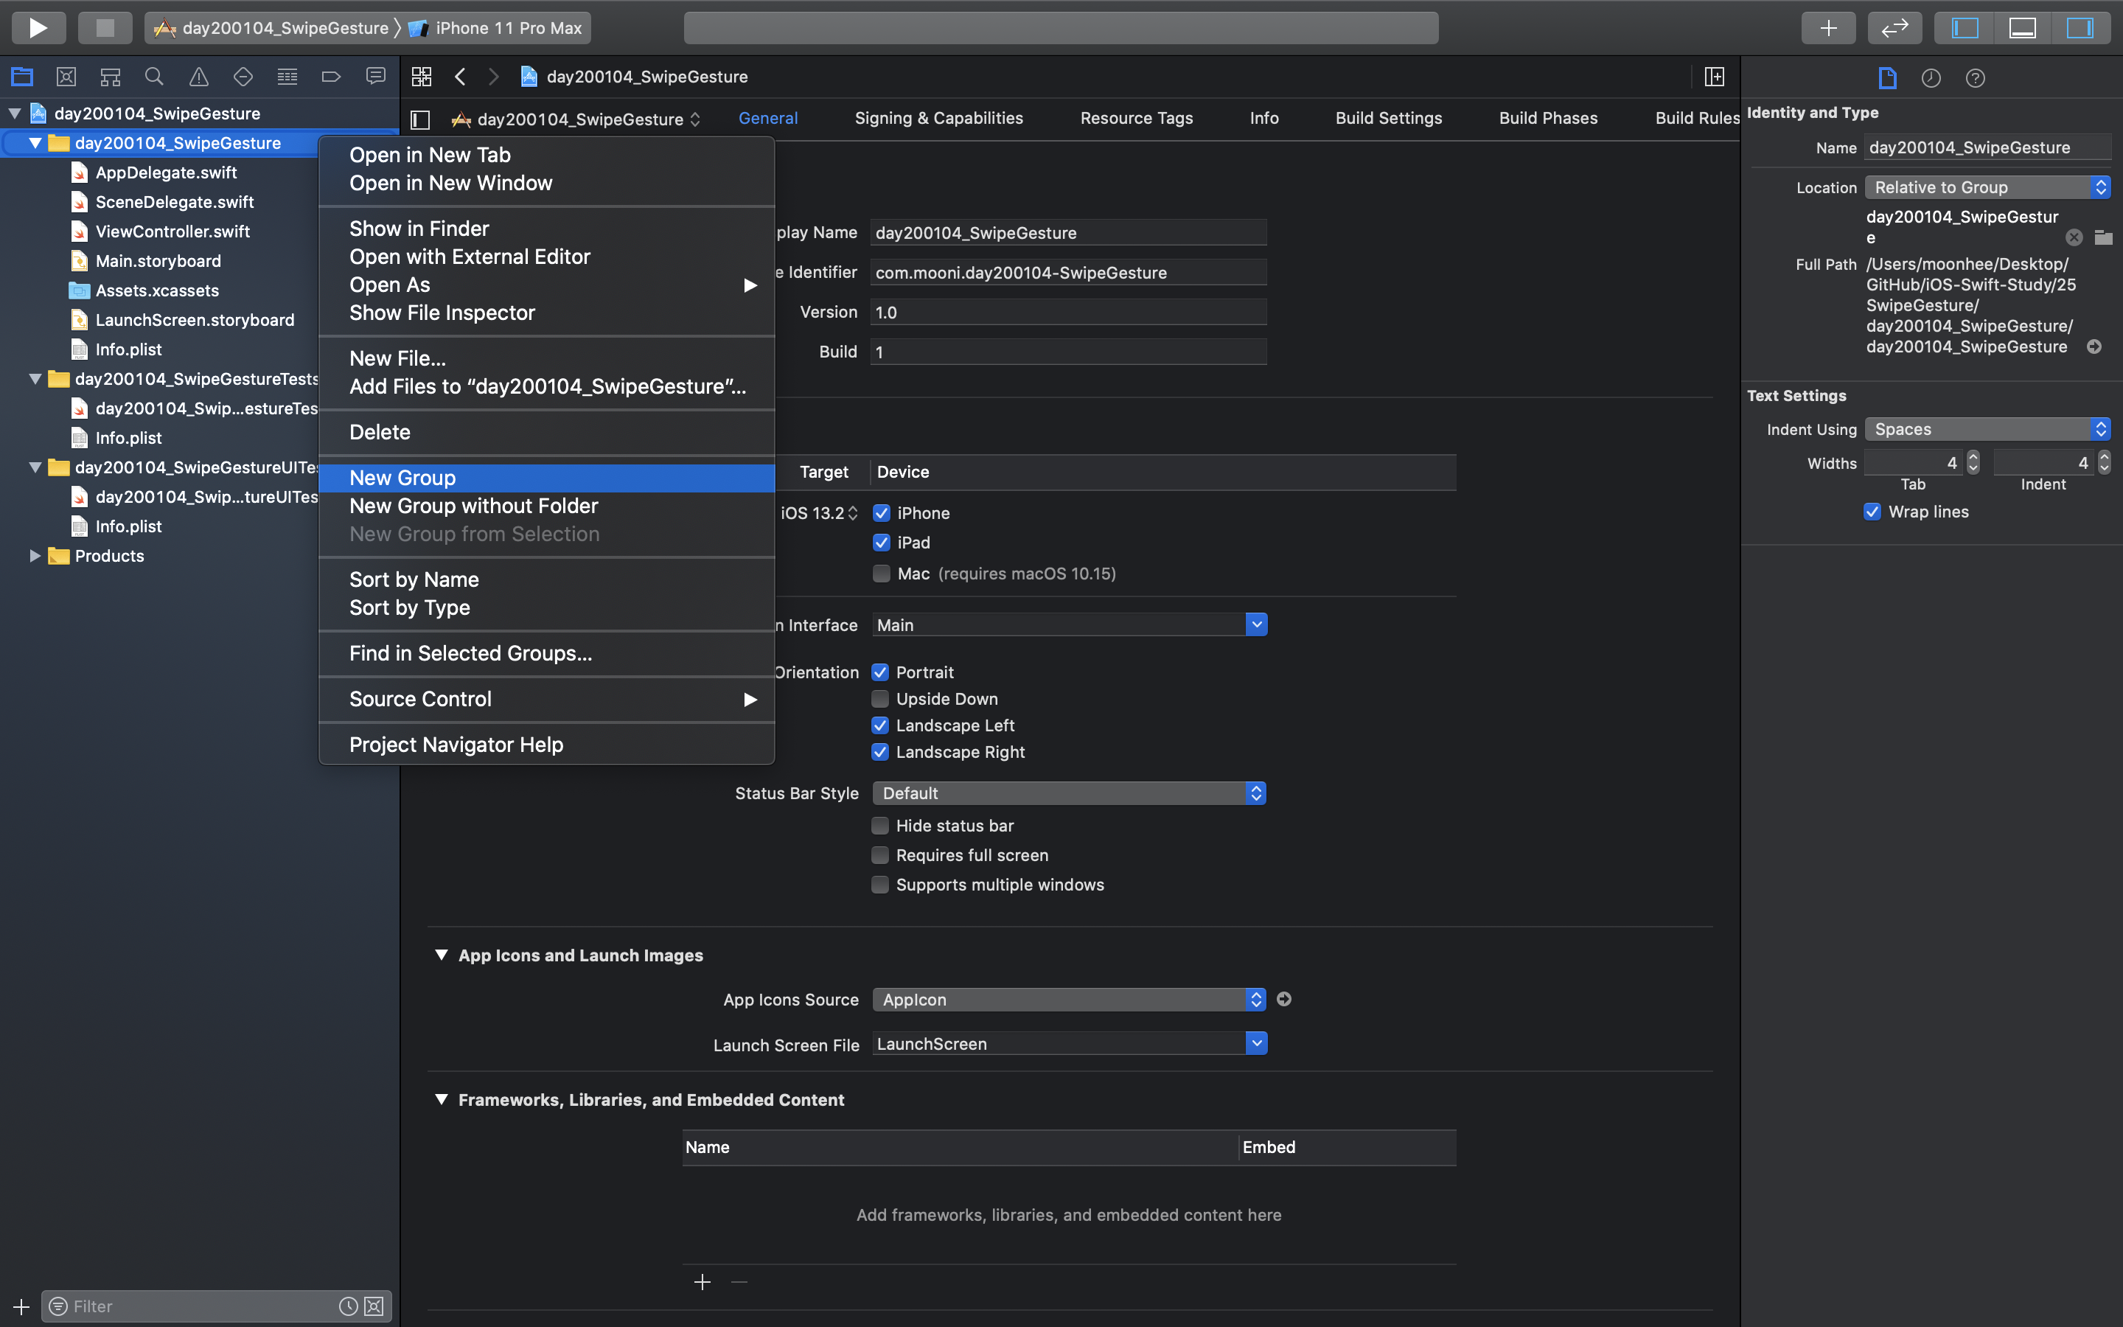The image size is (2123, 1327).
Task: Uncheck the iPad device checkbox
Action: [882, 543]
